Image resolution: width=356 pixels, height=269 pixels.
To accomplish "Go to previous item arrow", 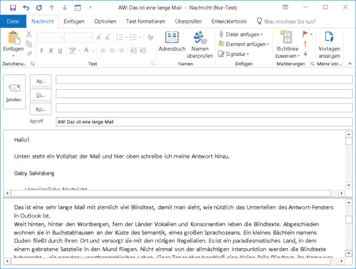I will pos(52,8).
